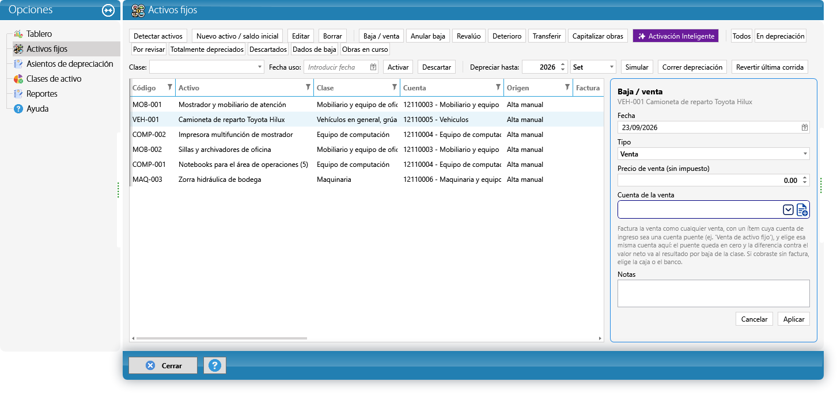
Task: Show Dados de baja assets
Action: click(315, 49)
